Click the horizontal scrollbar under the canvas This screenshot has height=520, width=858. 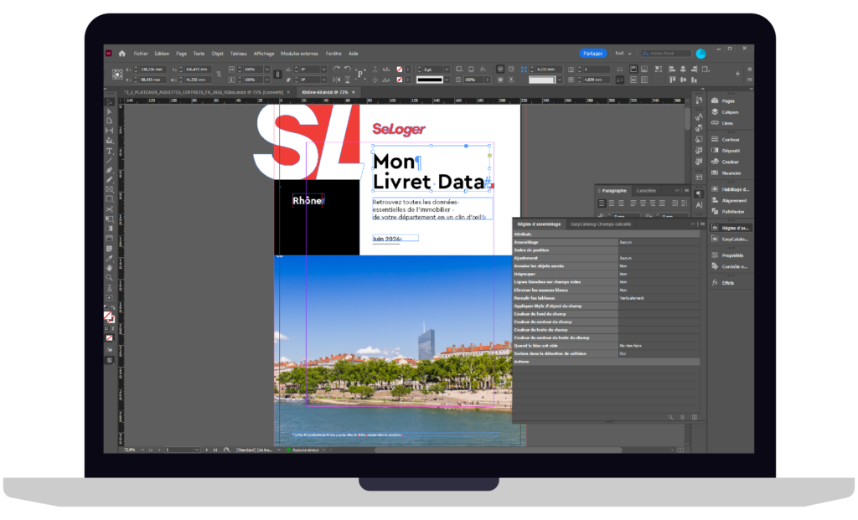coord(498,450)
